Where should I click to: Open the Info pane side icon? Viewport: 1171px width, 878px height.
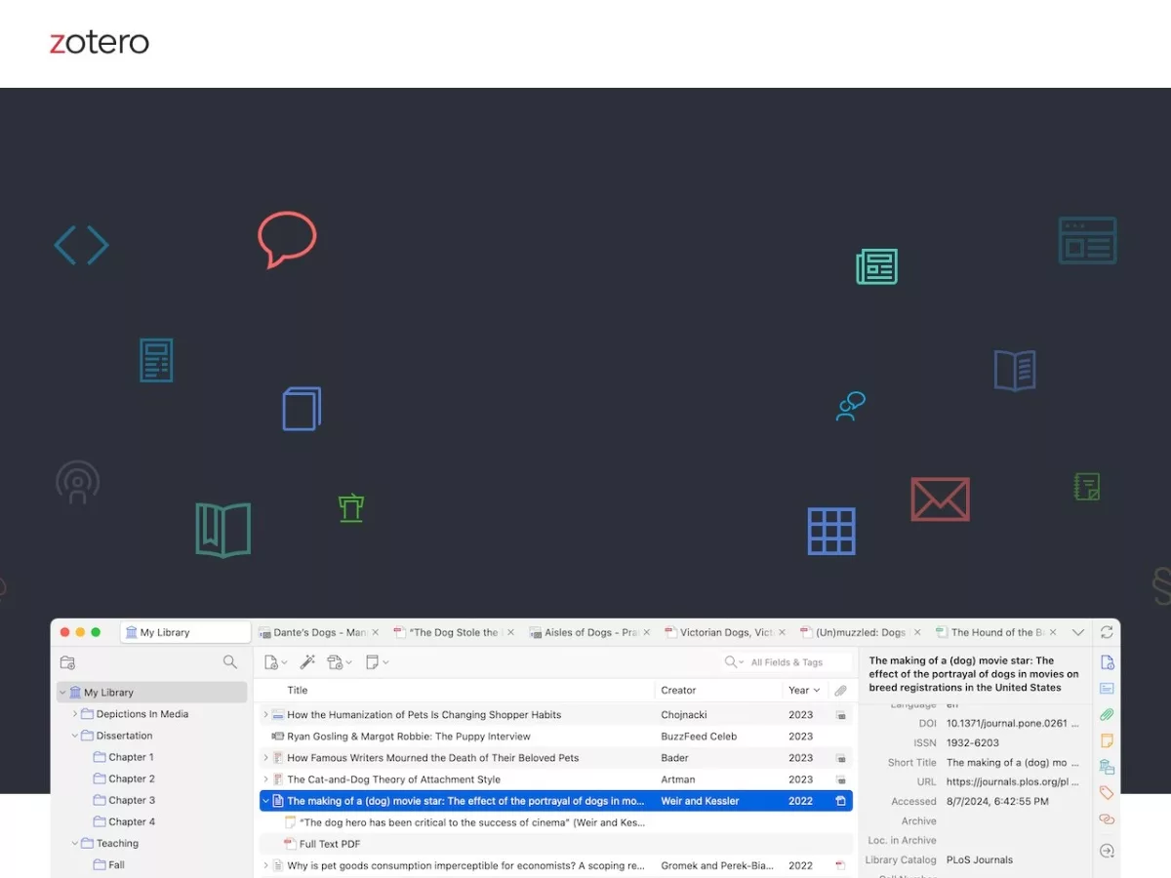tap(1107, 662)
